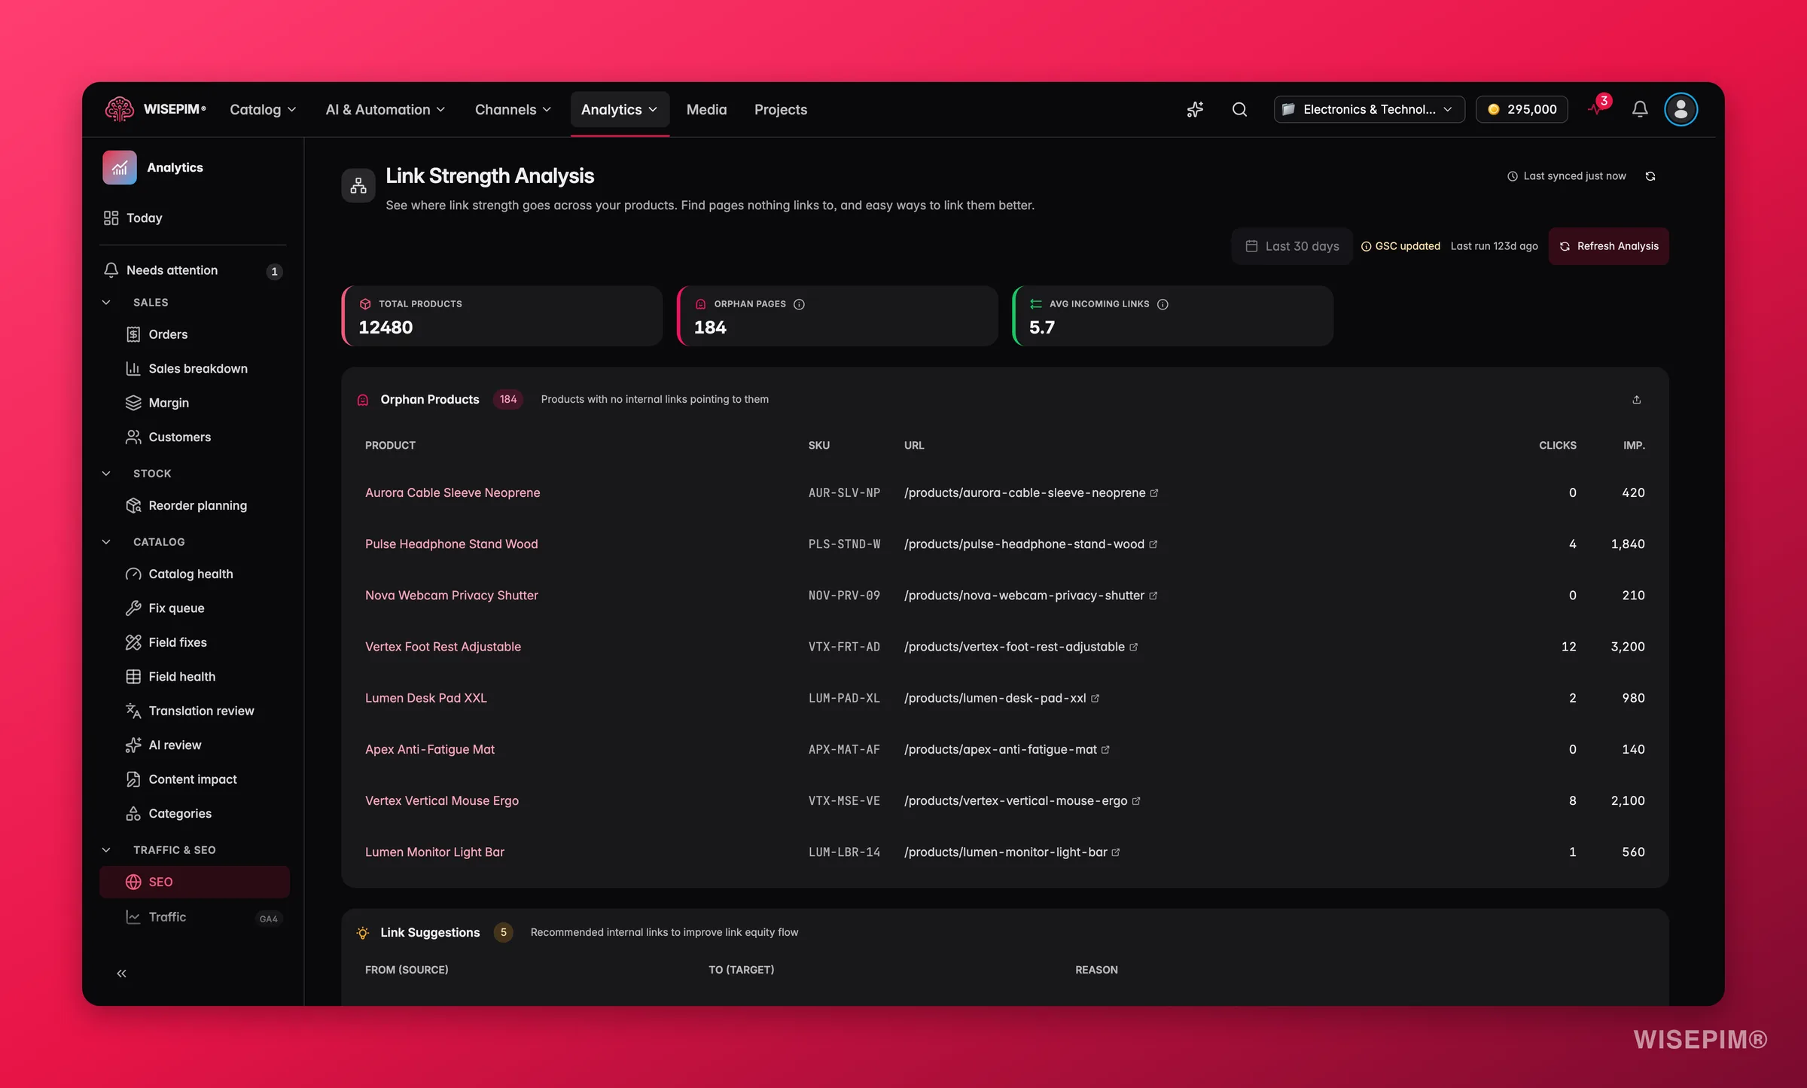Open the Lumen Monitor Light Bar product link
1807x1088 pixels.
434,852
